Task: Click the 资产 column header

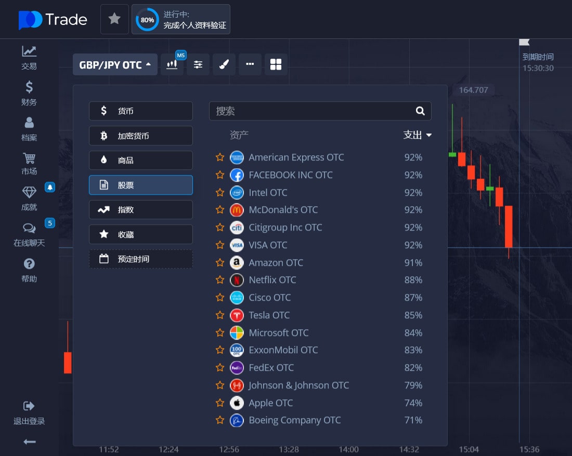Action: 239,135
